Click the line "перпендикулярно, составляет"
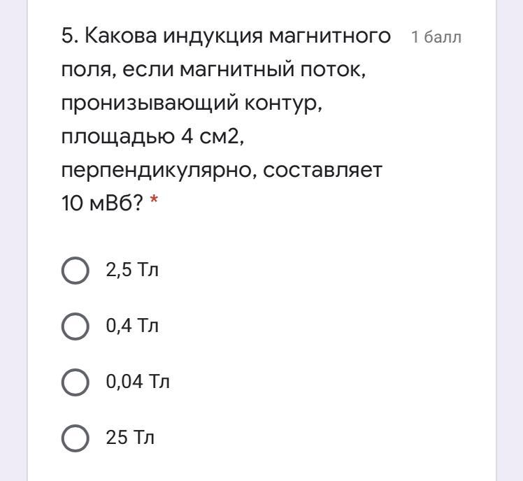The image size is (523, 481). 222,171
